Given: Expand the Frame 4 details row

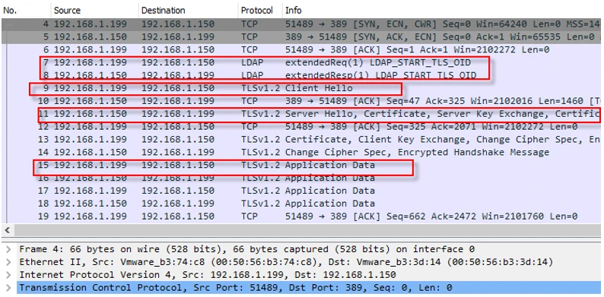Looking at the screenshot, I should point(8,249).
